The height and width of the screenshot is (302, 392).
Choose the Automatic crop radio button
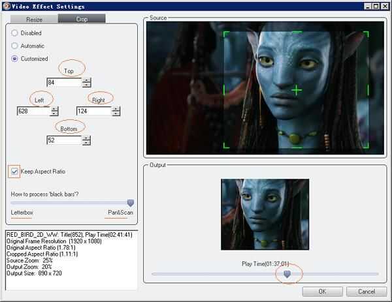14,46
